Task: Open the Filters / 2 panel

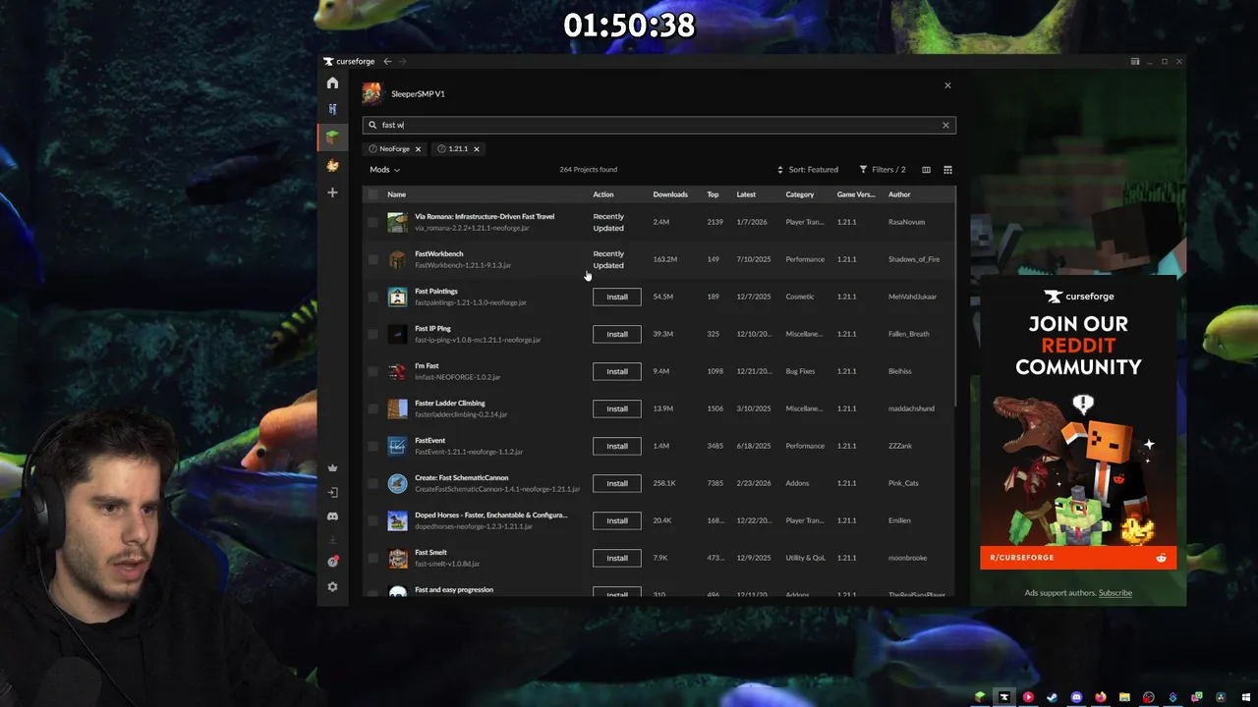Action: click(x=883, y=170)
